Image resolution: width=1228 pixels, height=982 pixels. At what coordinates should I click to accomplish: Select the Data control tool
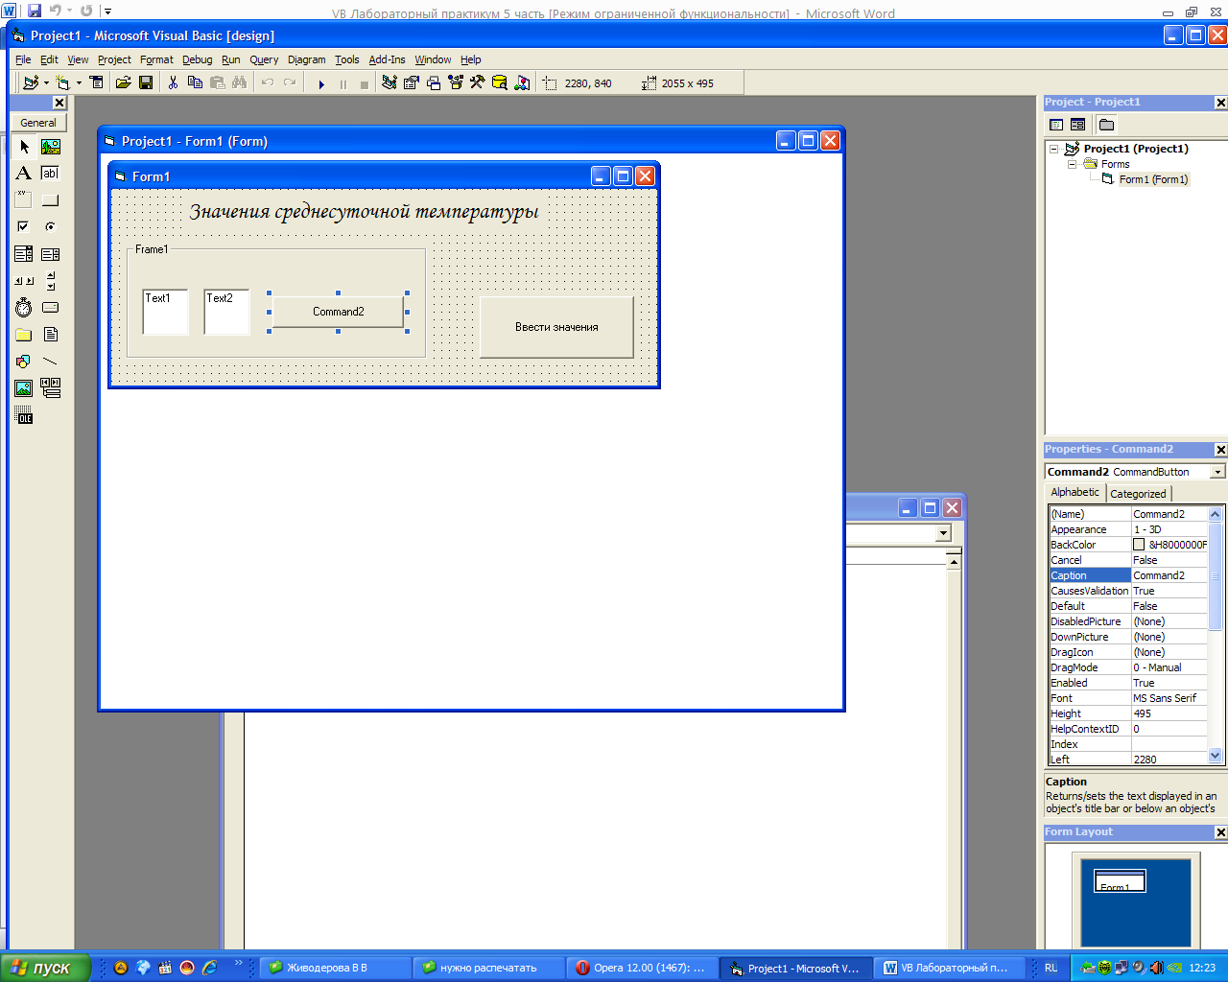(x=51, y=388)
